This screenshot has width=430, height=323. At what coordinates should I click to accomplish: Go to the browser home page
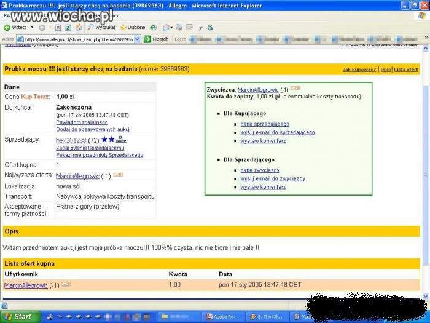click(79, 28)
